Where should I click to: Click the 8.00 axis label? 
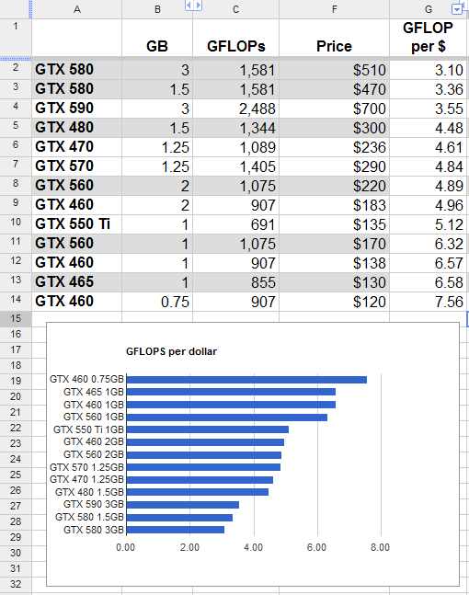(380, 547)
